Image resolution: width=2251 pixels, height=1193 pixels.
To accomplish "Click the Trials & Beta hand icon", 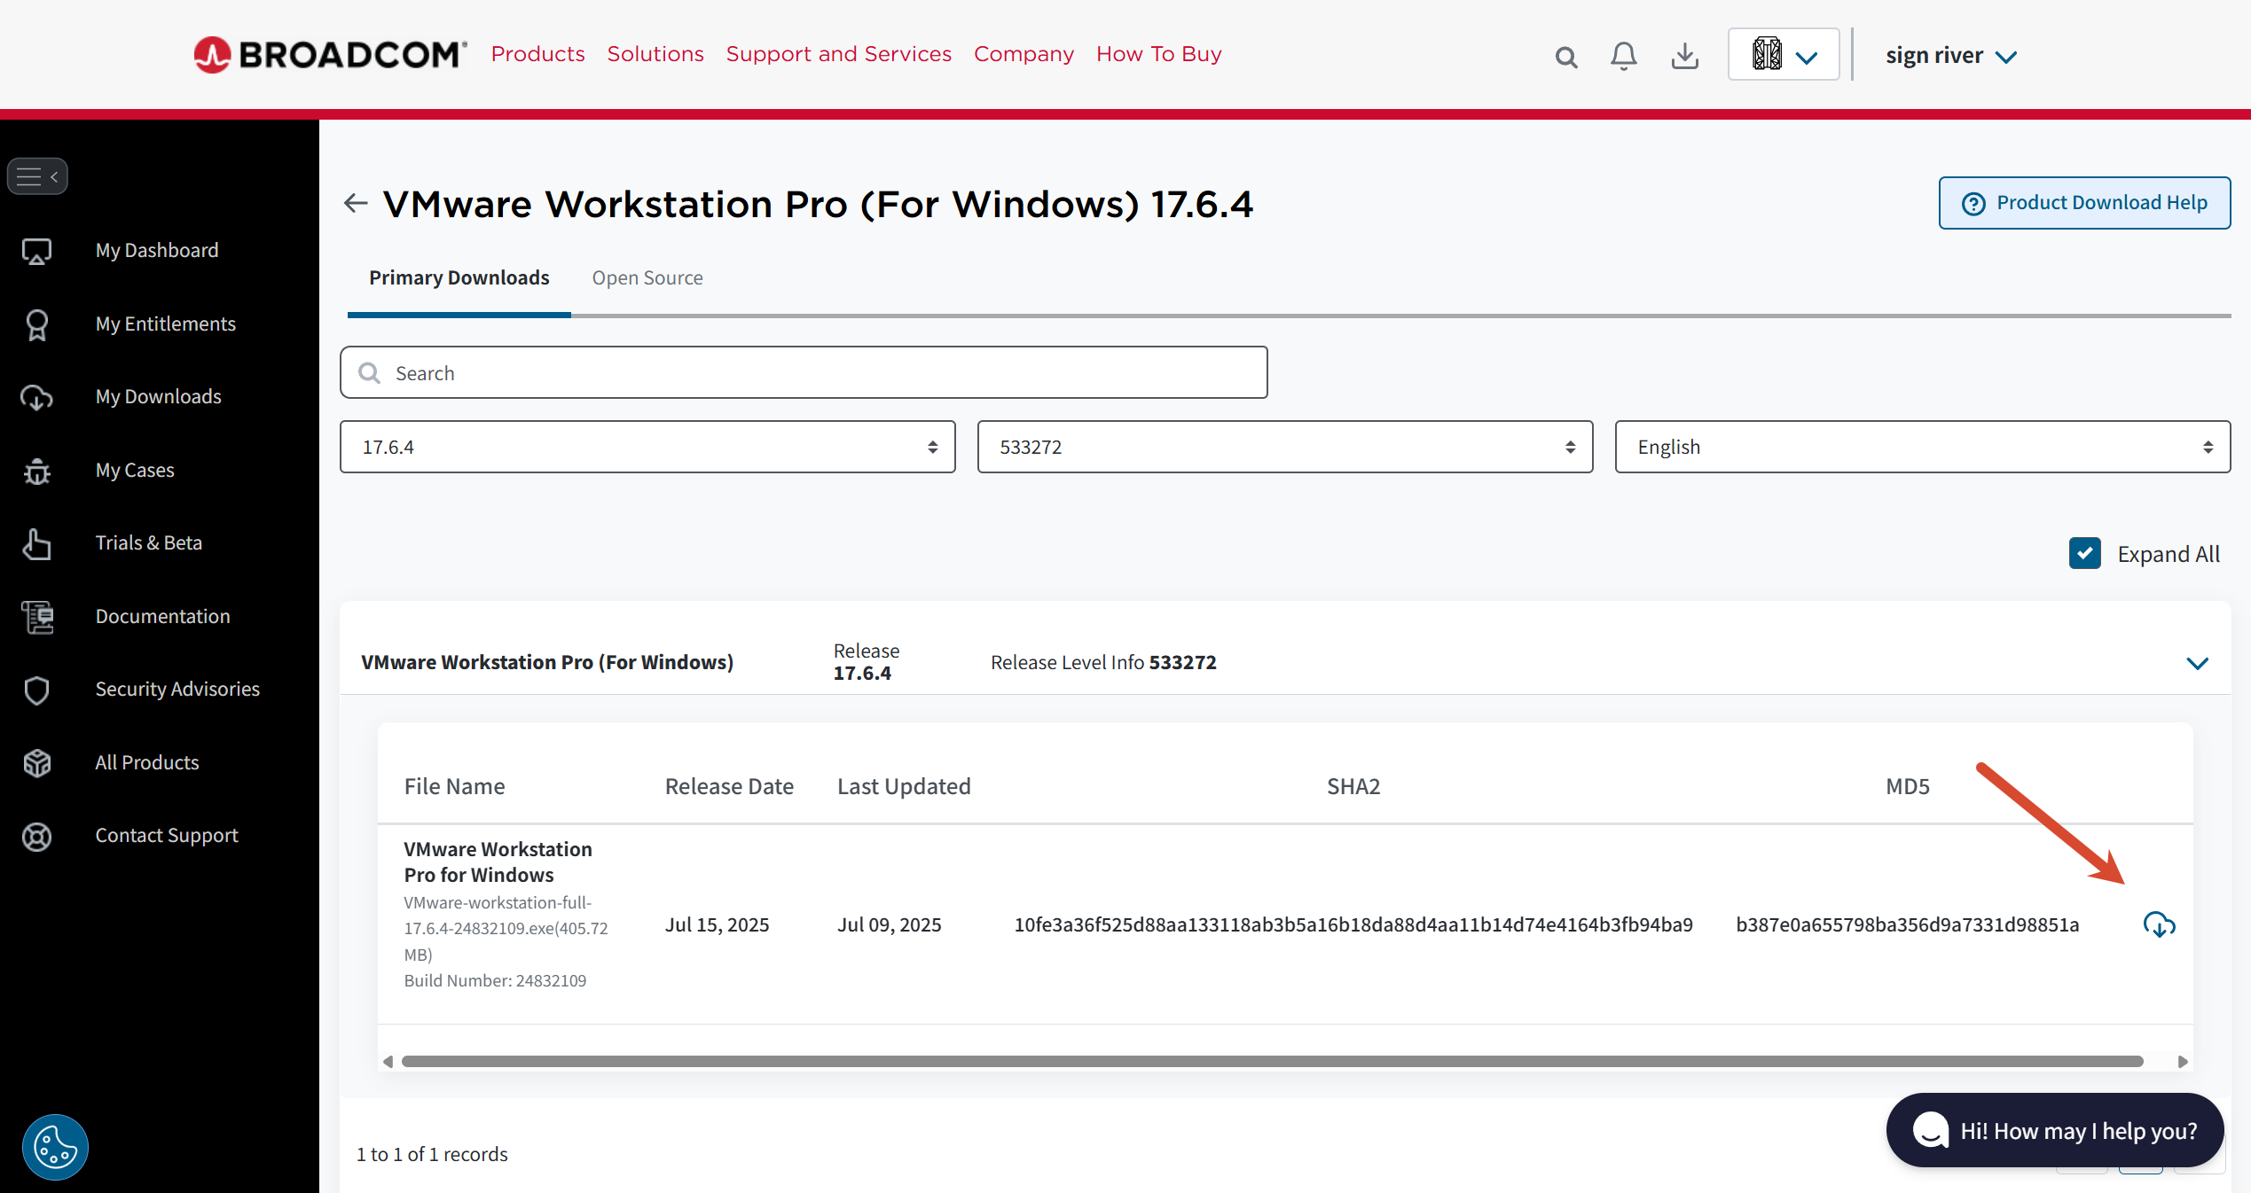I will click(36, 543).
